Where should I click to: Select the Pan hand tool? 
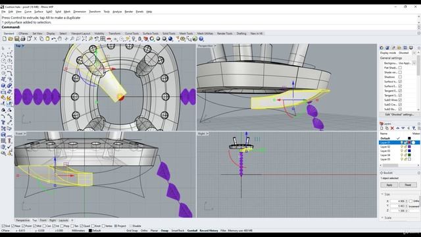[60, 39]
